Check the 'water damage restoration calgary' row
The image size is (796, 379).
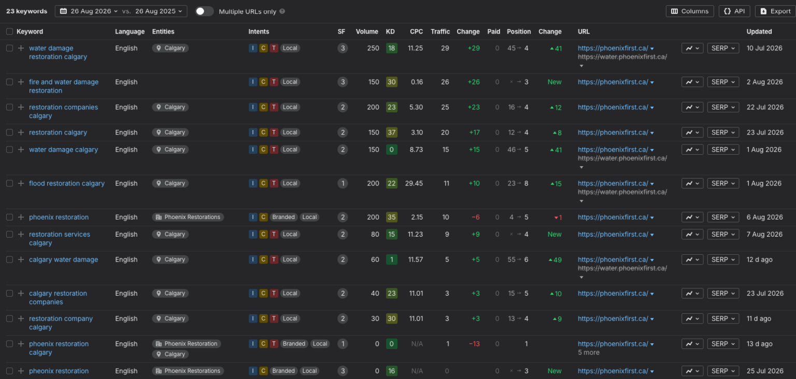pos(9,48)
